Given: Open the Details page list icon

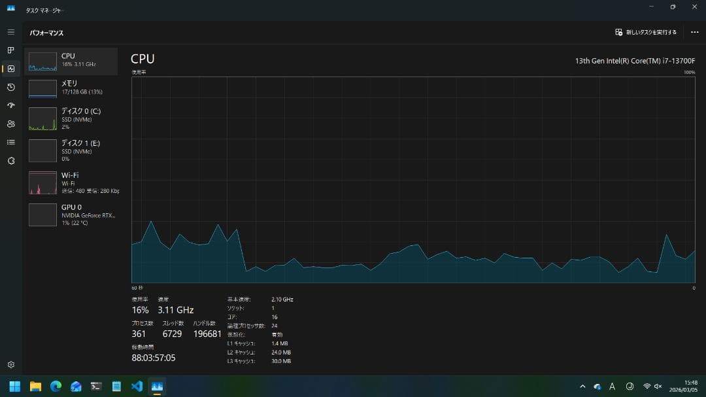Looking at the screenshot, I should click(10, 142).
